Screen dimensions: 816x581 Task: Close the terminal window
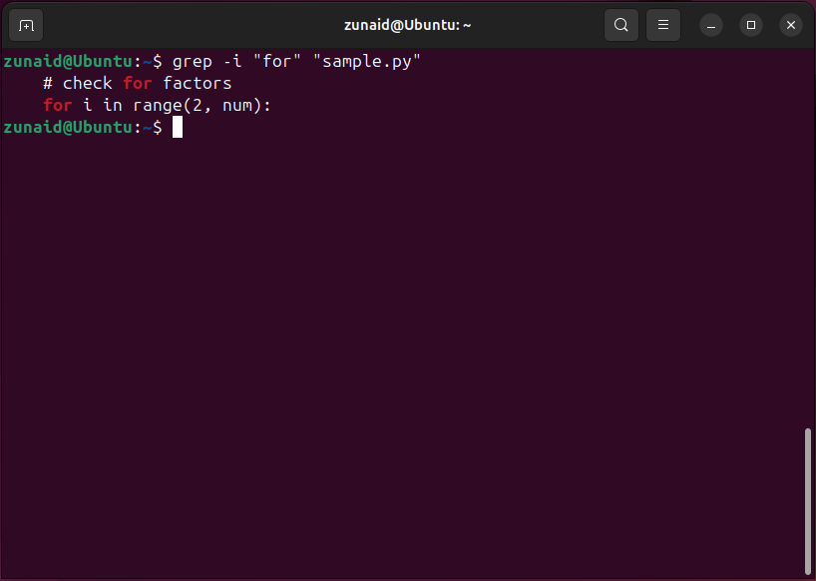click(x=790, y=25)
